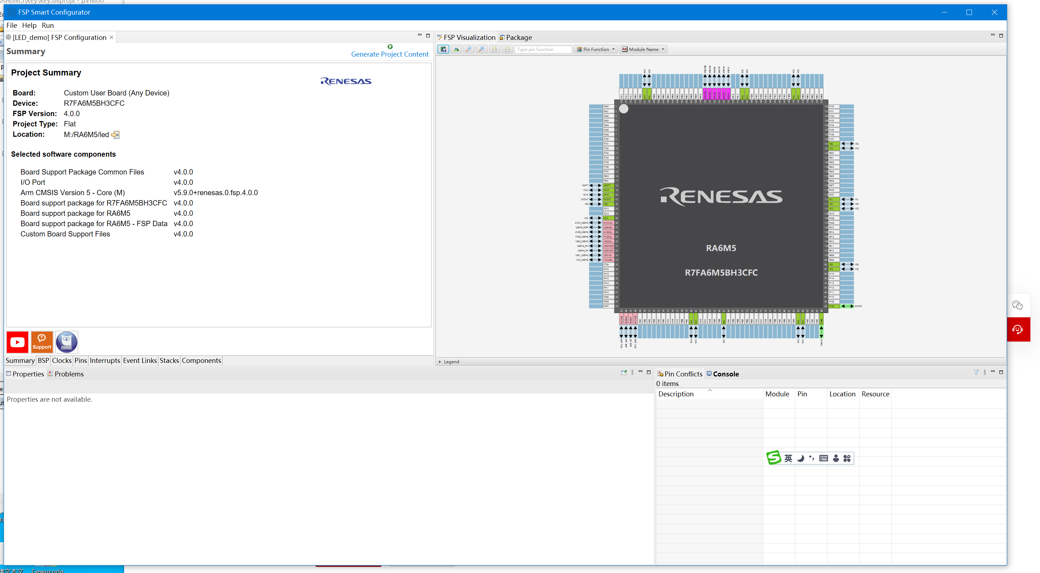Click the red customer service headset icon
The image size is (1040, 573).
tap(1018, 329)
